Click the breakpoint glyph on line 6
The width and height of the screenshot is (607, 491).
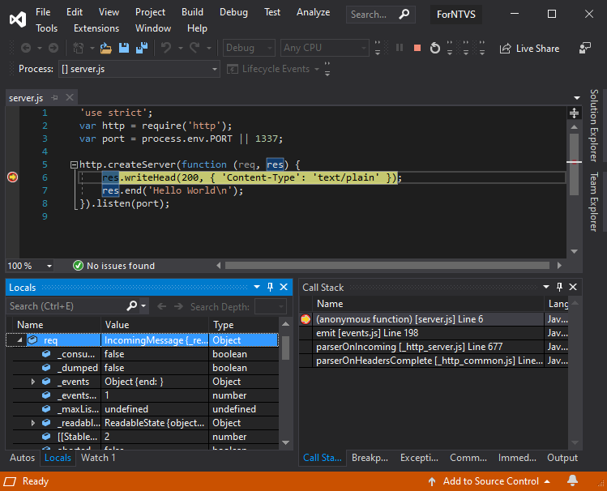coord(12,177)
